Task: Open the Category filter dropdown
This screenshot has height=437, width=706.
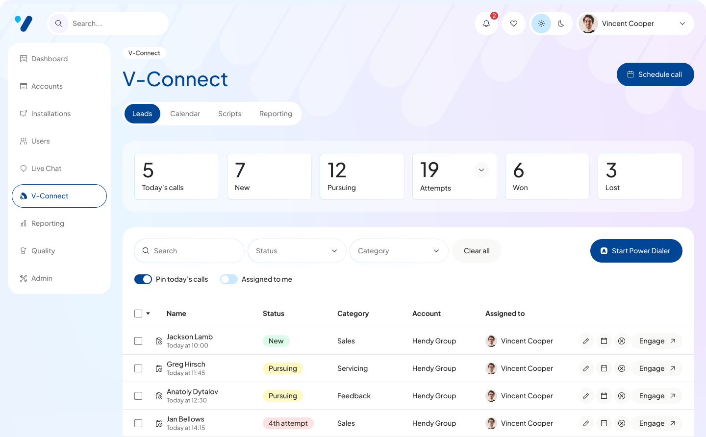Action: pyautogui.click(x=399, y=250)
